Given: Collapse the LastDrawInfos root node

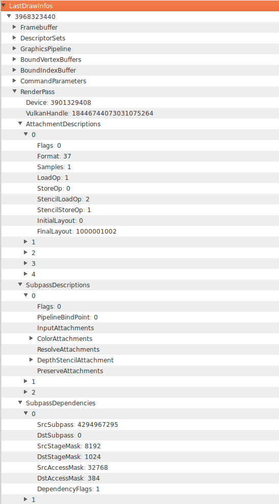Looking at the screenshot, I should [3, 6].
